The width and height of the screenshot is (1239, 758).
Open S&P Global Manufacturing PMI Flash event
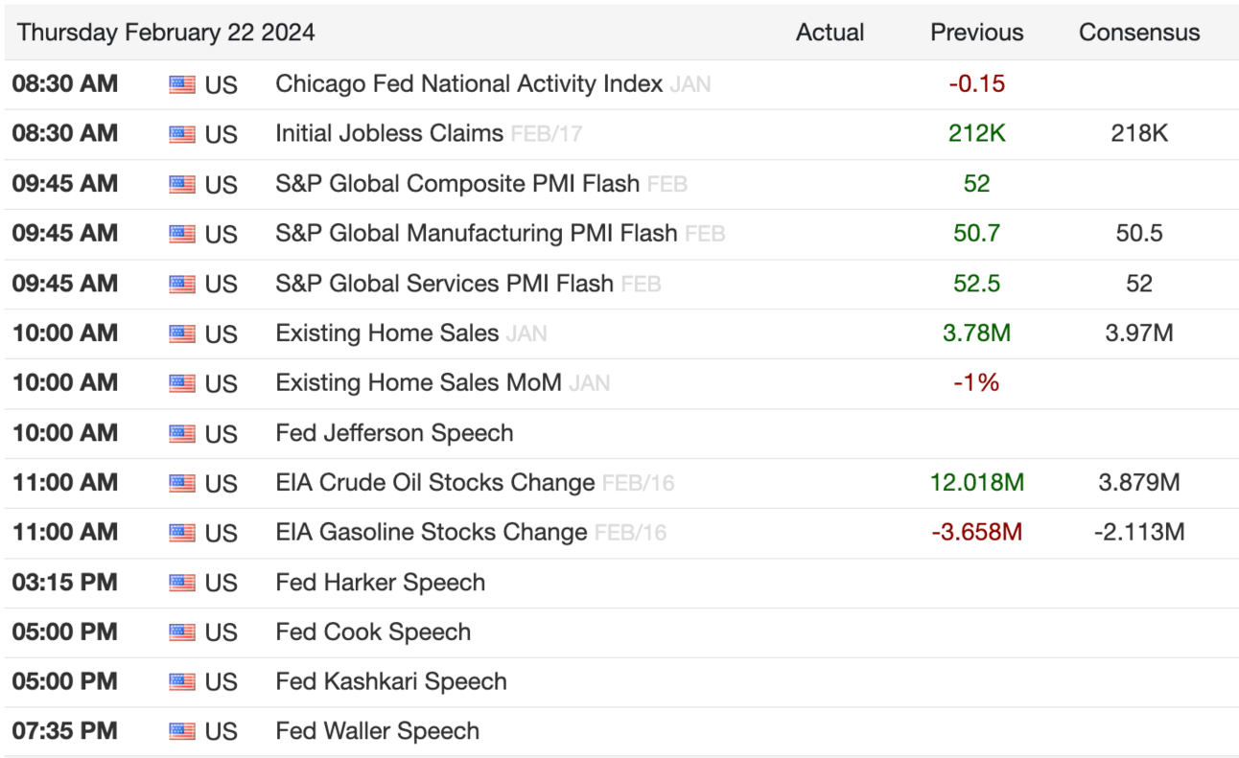coord(476,234)
